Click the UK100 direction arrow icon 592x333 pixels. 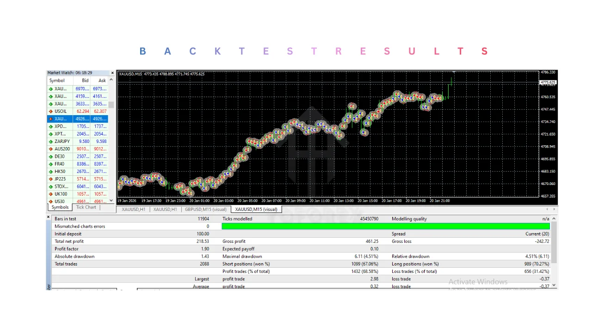51,194
